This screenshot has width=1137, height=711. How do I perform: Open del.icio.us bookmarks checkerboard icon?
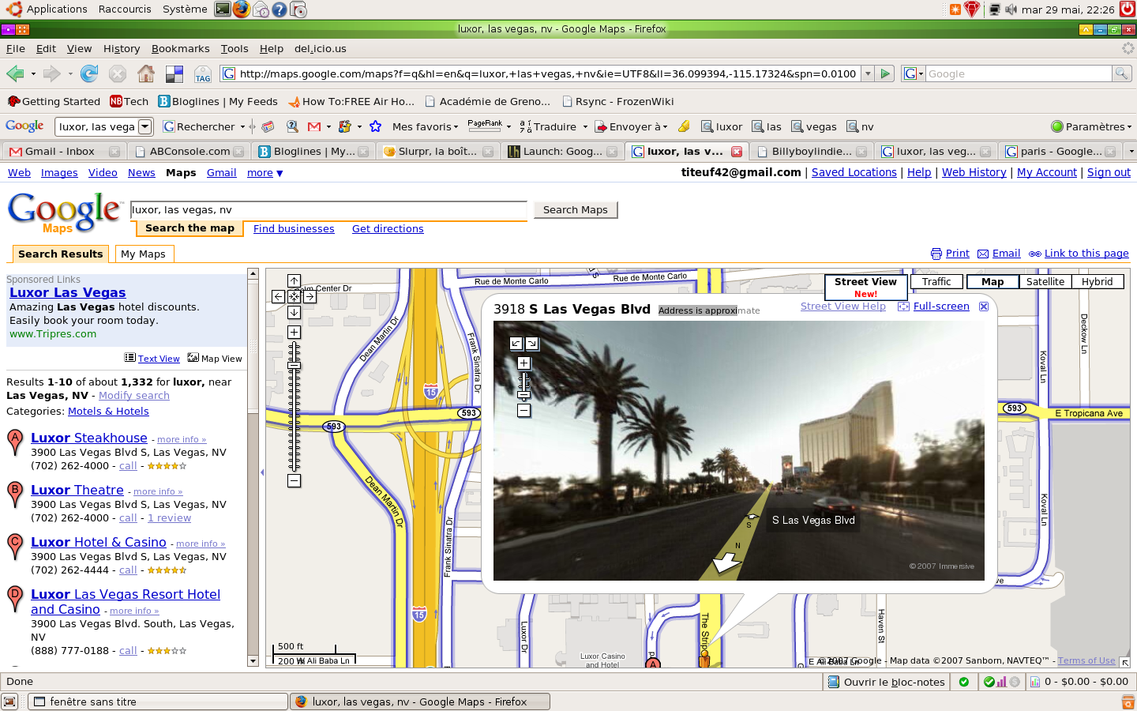point(174,74)
